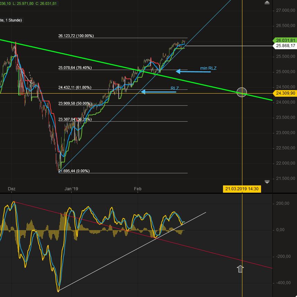Click the blue arrow icon next to RLZ

pyautogui.click(x=142, y=91)
